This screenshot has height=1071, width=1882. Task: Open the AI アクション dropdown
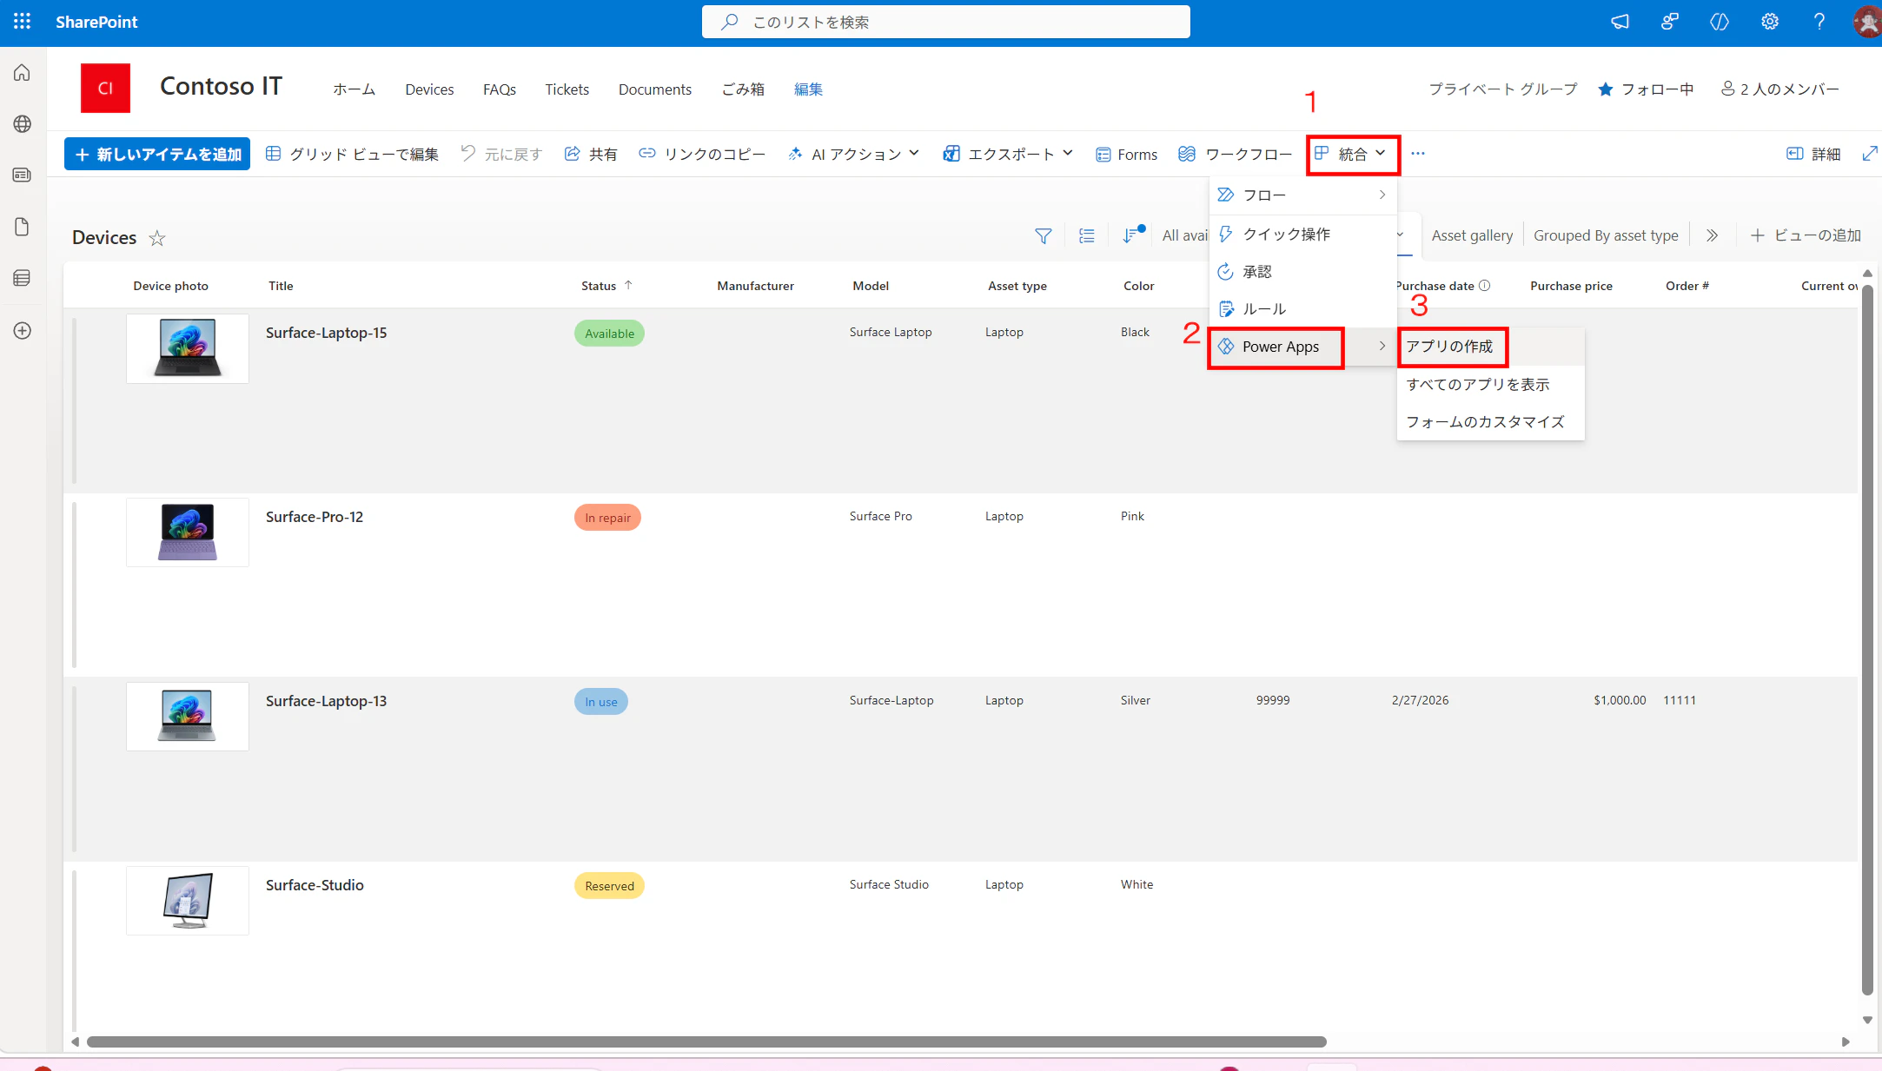853,154
